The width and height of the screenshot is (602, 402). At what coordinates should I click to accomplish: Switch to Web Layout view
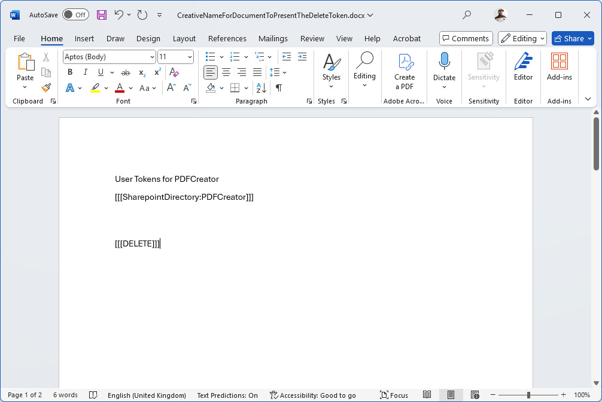point(475,395)
